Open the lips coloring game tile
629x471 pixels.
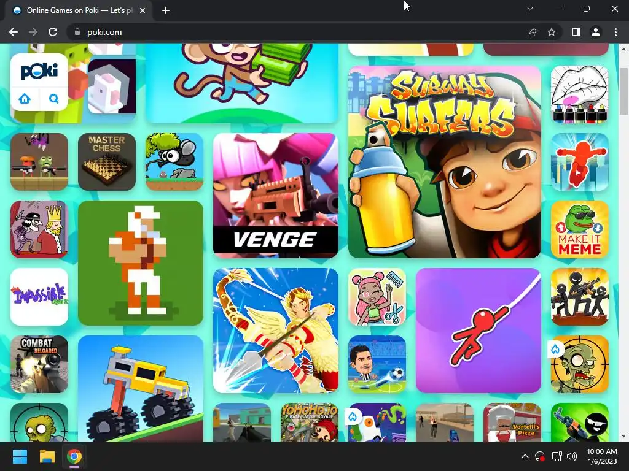pyautogui.click(x=580, y=94)
